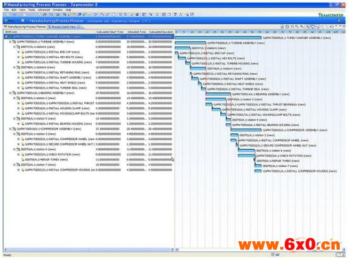Select the REPAIR TURBO row
348x259 pixels.
[89, 160]
